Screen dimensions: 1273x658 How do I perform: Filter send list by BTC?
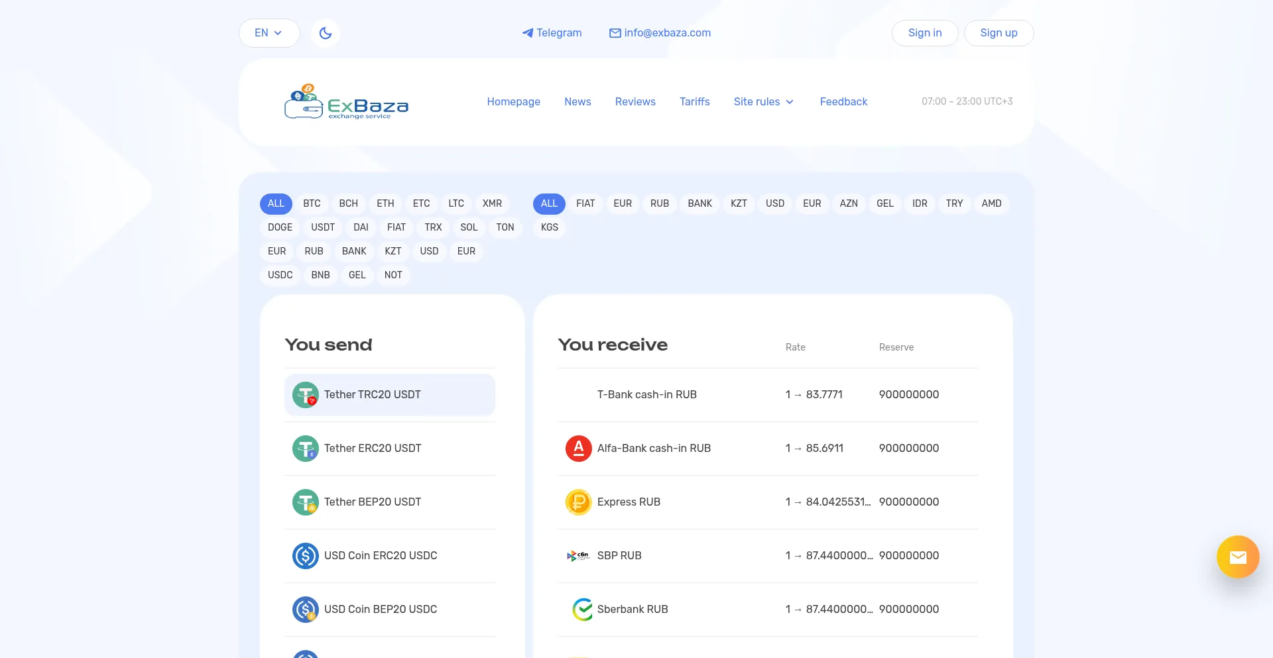click(312, 203)
